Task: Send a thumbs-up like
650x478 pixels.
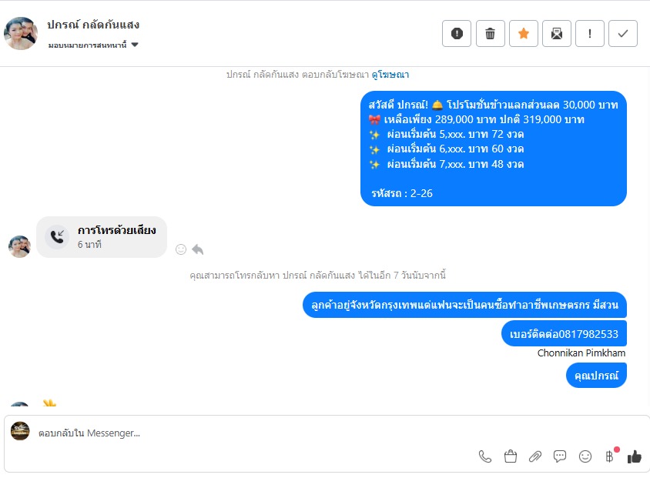Action: click(x=635, y=456)
